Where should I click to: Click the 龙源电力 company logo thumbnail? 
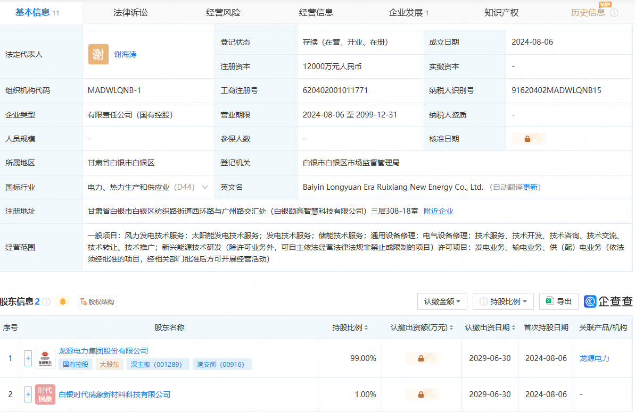(x=45, y=358)
